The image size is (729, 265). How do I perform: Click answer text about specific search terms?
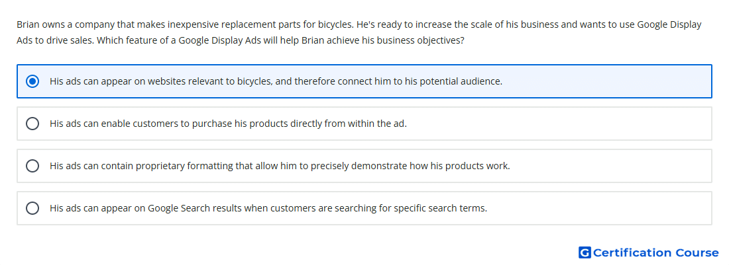pos(268,208)
